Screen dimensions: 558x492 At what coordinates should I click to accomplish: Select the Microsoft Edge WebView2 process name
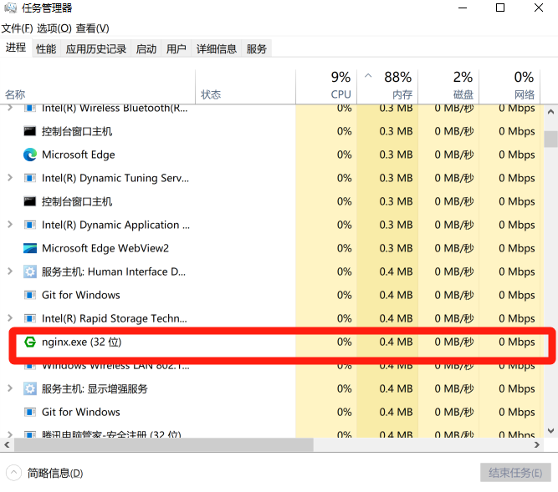click(105, 248)
